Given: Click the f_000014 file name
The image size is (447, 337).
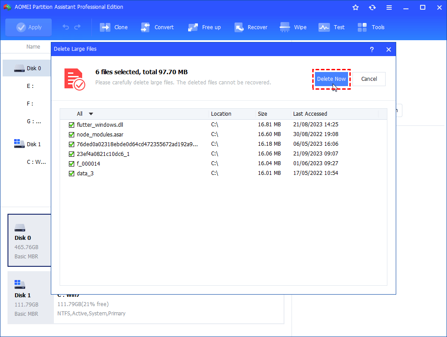Looking at the screenshot, I should coord(88,164).
